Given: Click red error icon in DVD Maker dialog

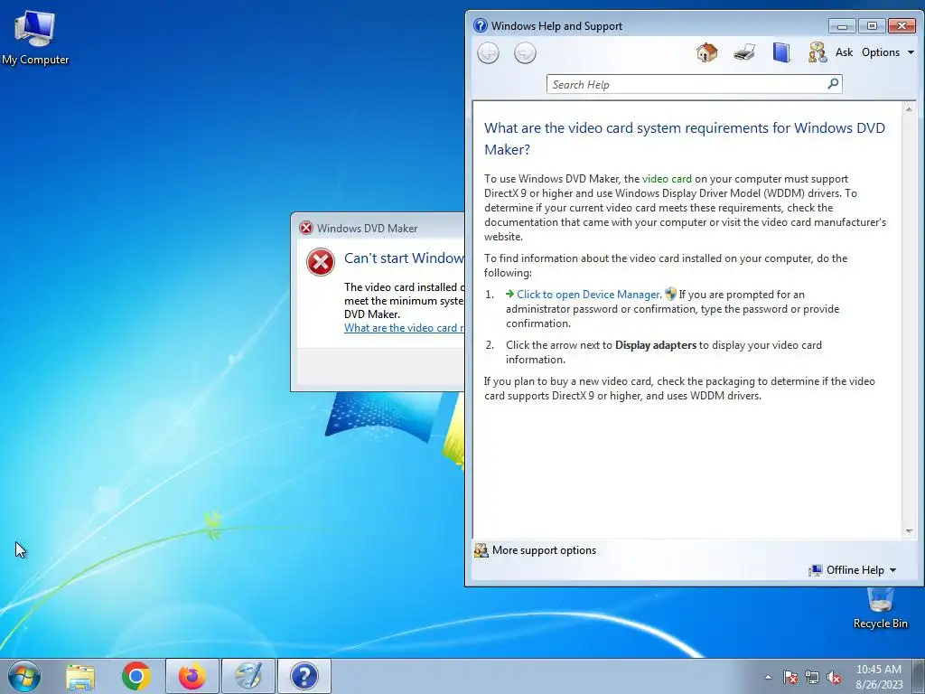Looking at the screenshot, I should (321, 262).
